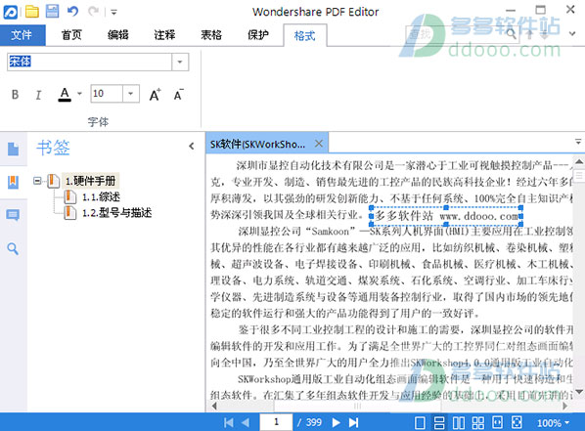Image resolution: width=585 pixels, height=431 pixels.
Task: Open a file with the folder icon
Action: pyautogui.click(x=32, y=12)
